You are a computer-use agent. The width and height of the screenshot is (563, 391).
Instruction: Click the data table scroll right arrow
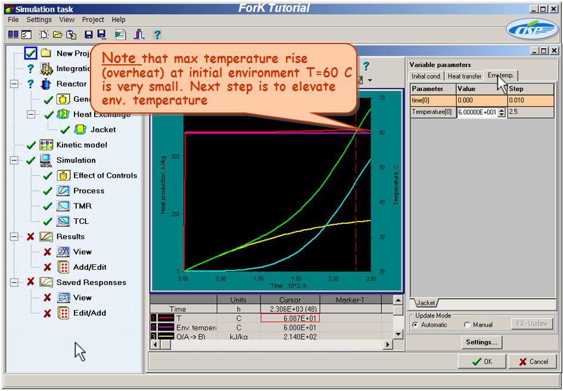(387, 345)
